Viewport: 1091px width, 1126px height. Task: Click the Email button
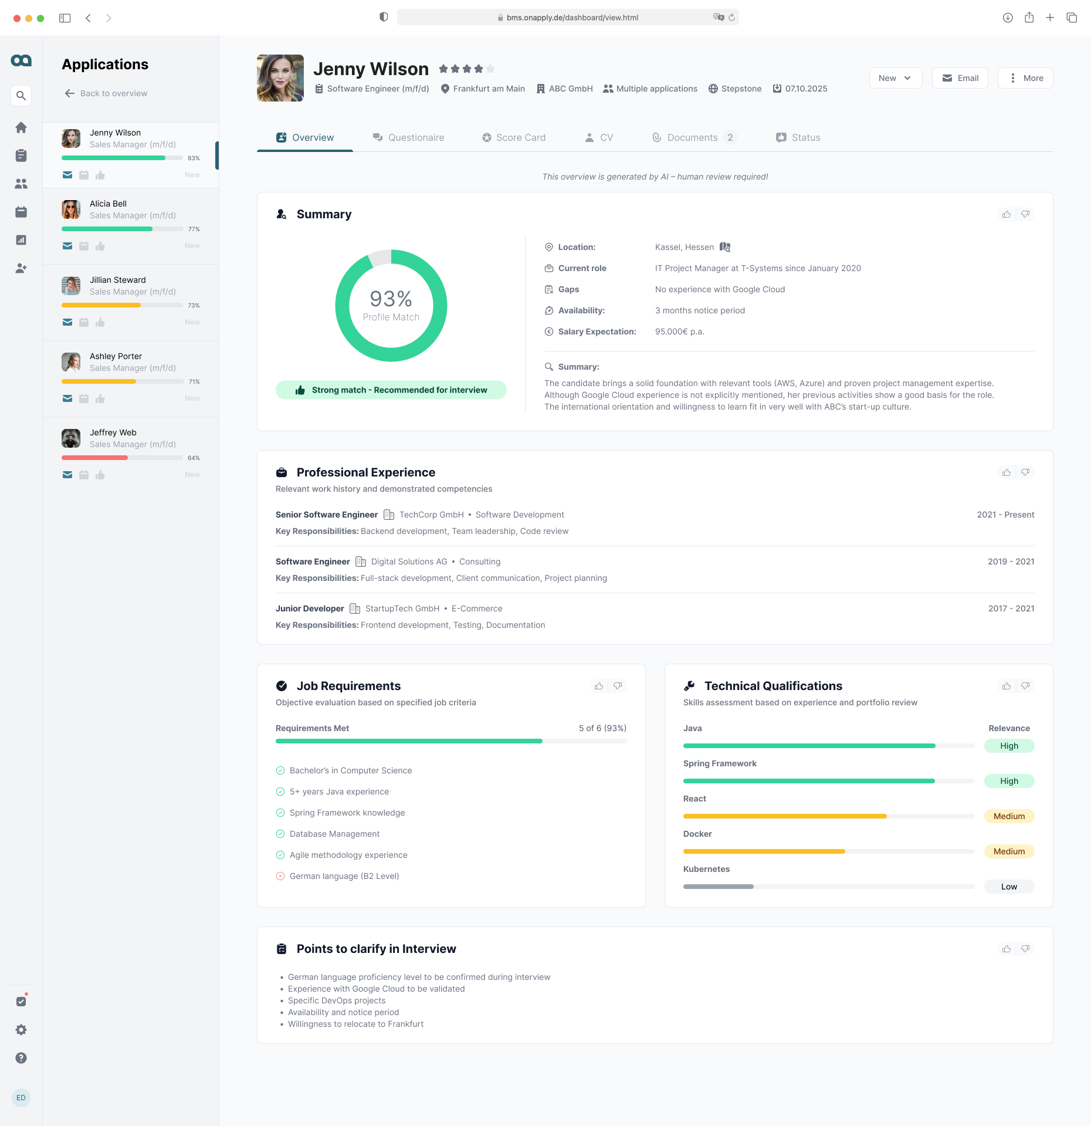(960, 78)
